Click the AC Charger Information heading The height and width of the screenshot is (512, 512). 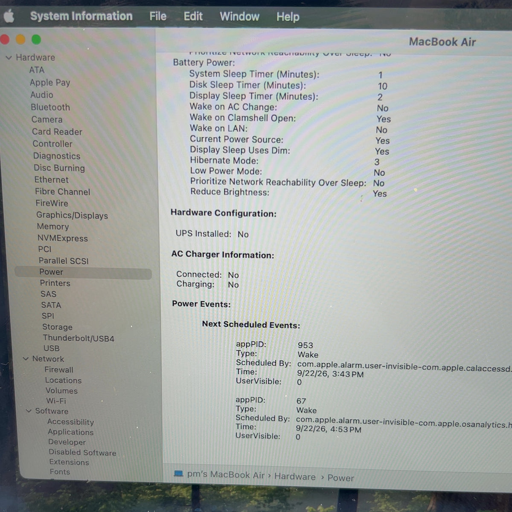223,255
